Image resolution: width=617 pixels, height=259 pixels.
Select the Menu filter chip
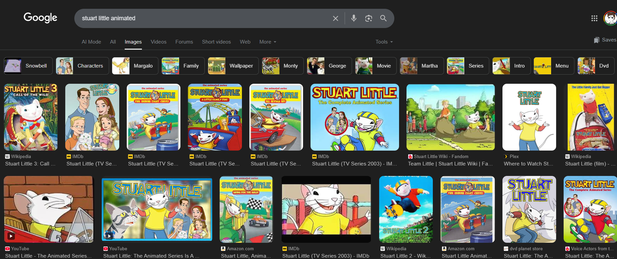(x=554, y=66)
